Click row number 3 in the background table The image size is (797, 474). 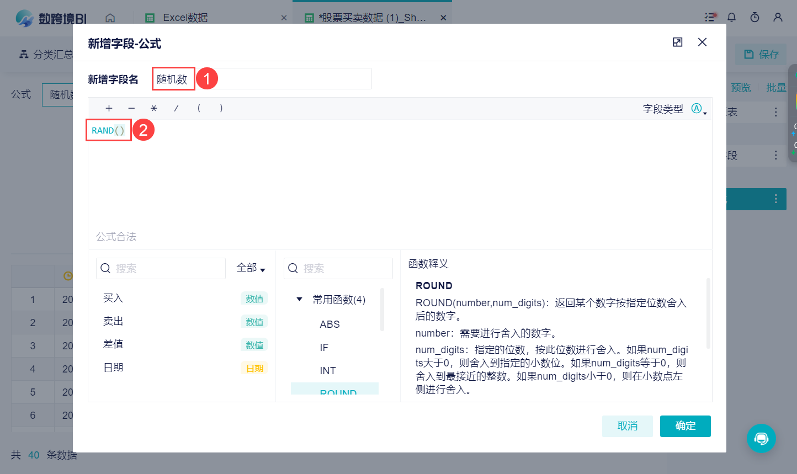pyautogui.click(x=33, y=346)
